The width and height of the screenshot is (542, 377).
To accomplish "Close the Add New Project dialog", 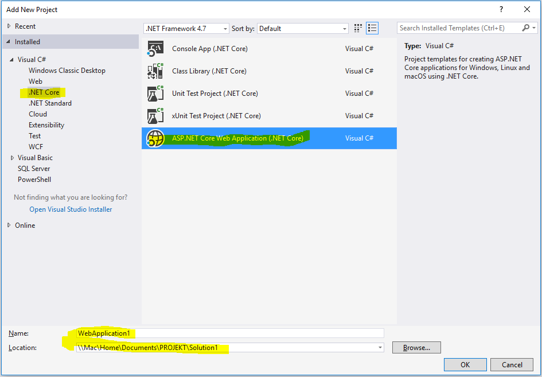I will tap(527, 9).
